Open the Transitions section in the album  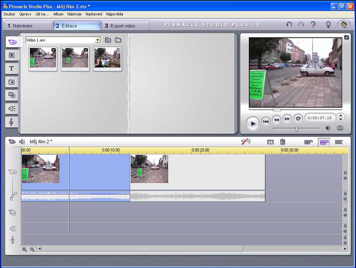[x=11, y=55]
